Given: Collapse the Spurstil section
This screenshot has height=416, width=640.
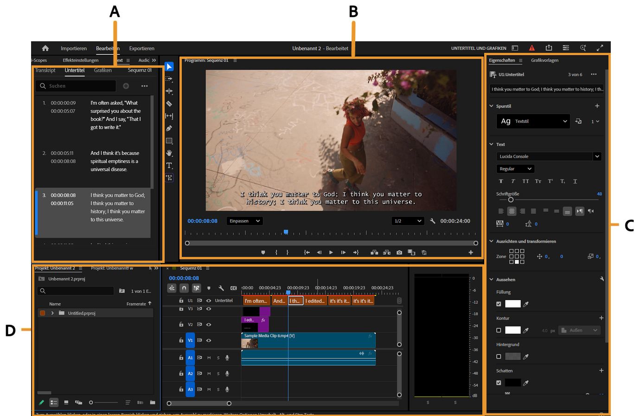Looking at the screenshot, I should [x=491, y=106].
